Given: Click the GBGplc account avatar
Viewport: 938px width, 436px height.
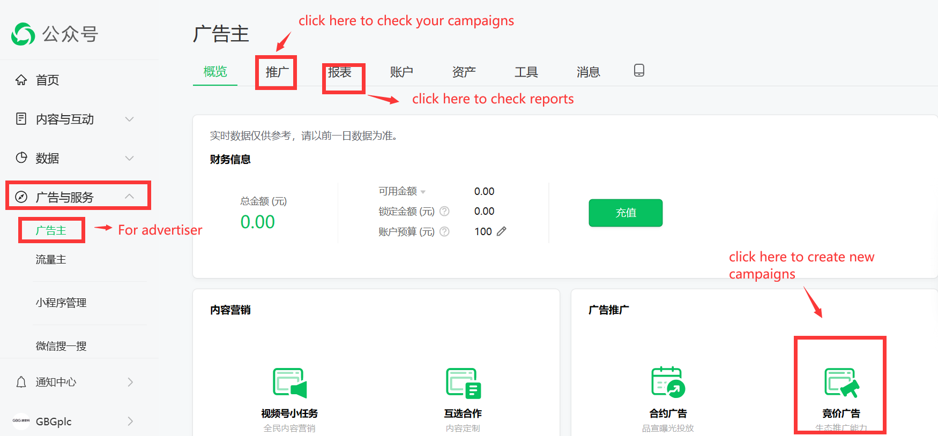Looking at the screenshot, I should (x=21, y=421).
